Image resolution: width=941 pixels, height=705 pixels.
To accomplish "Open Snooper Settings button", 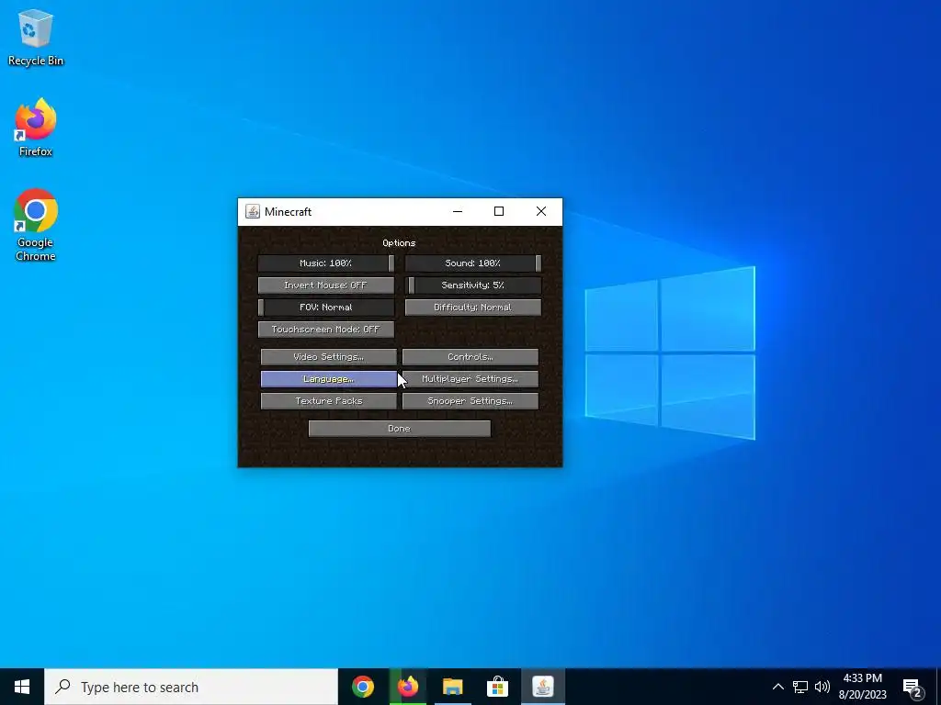I will coord(470,401).
